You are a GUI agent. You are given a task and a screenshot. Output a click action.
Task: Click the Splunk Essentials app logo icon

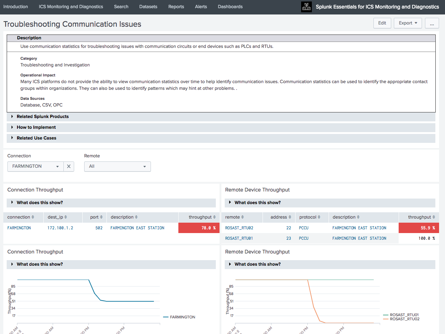click(x=306, y=7)
